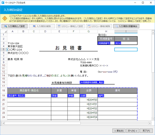
Task: Click vertical scrollbar down arrow
Action: pyautogui.click(x=153, y=119)
